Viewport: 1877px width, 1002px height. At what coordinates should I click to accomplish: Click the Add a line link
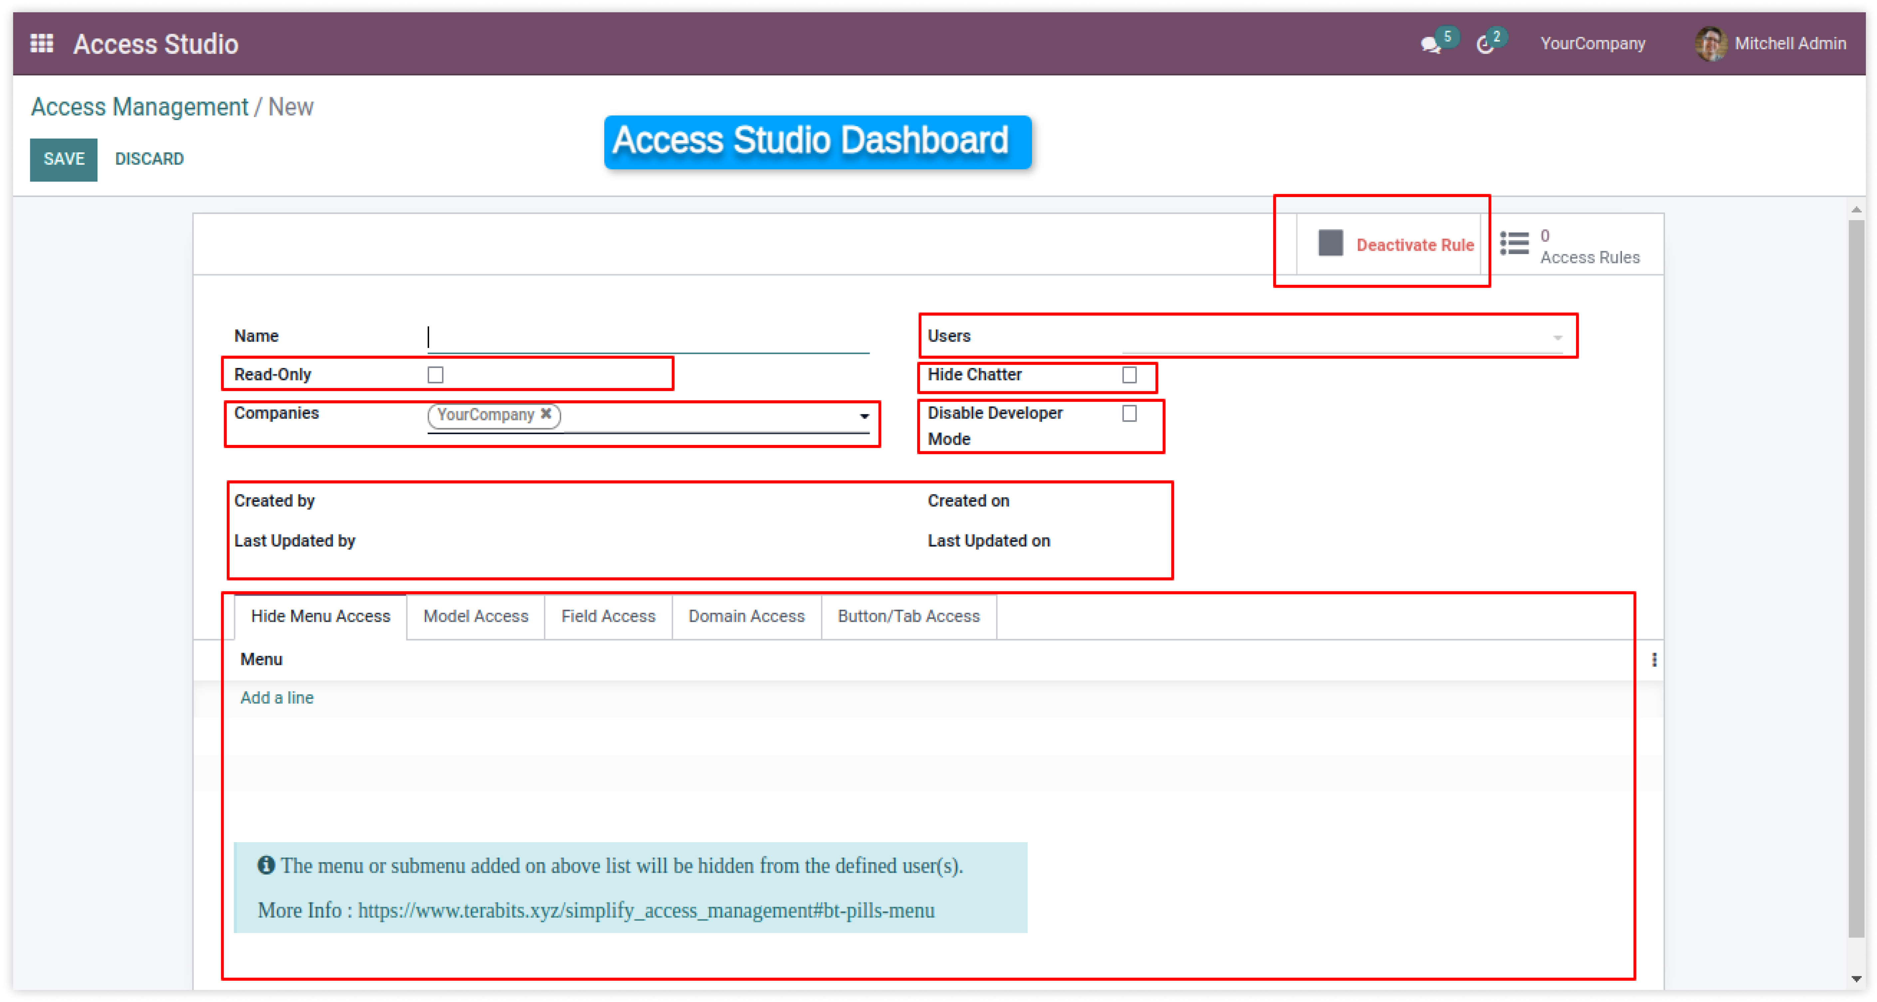pyautogui.click(x=277, y=697)
